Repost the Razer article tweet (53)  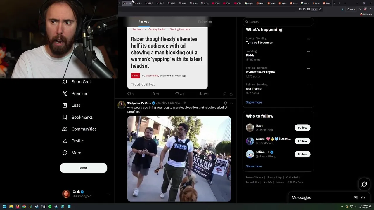tap(155, 94)
